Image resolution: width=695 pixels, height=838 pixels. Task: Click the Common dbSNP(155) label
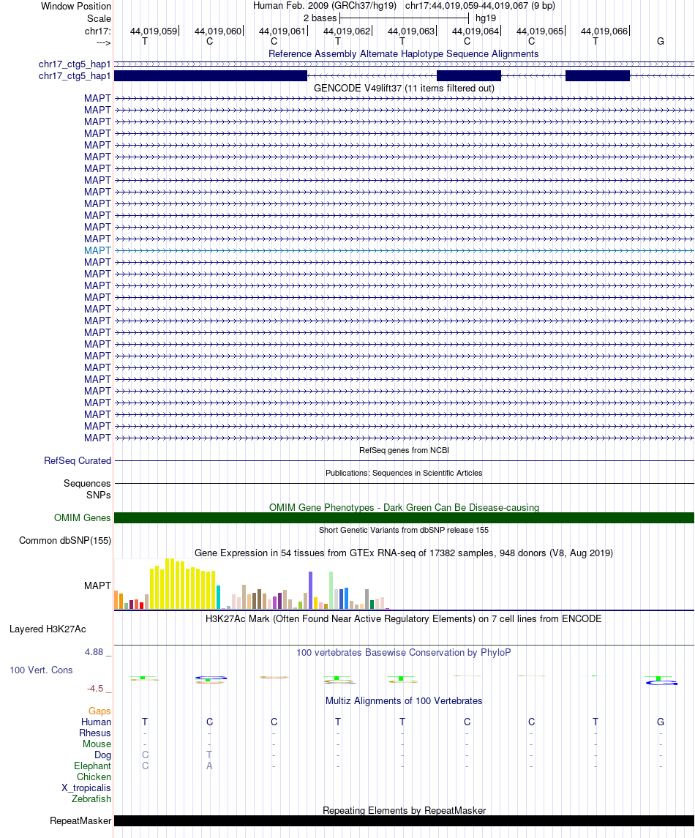(65, 541)
